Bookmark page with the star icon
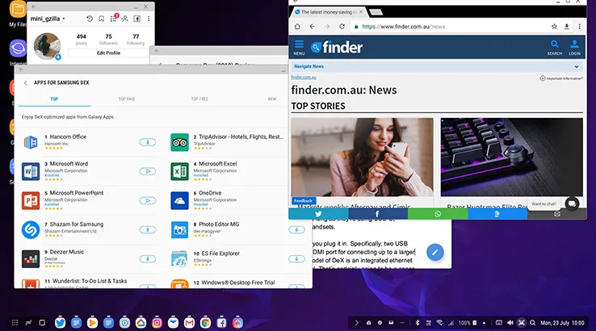596x331 pixels. (x=552, y=27)
